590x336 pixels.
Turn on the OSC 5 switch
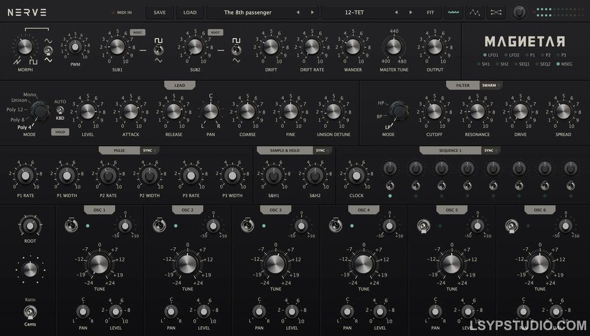point(423,226)
